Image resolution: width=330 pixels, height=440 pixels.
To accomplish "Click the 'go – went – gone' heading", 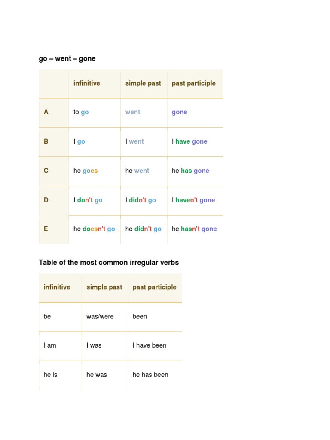I will (67, 58).
